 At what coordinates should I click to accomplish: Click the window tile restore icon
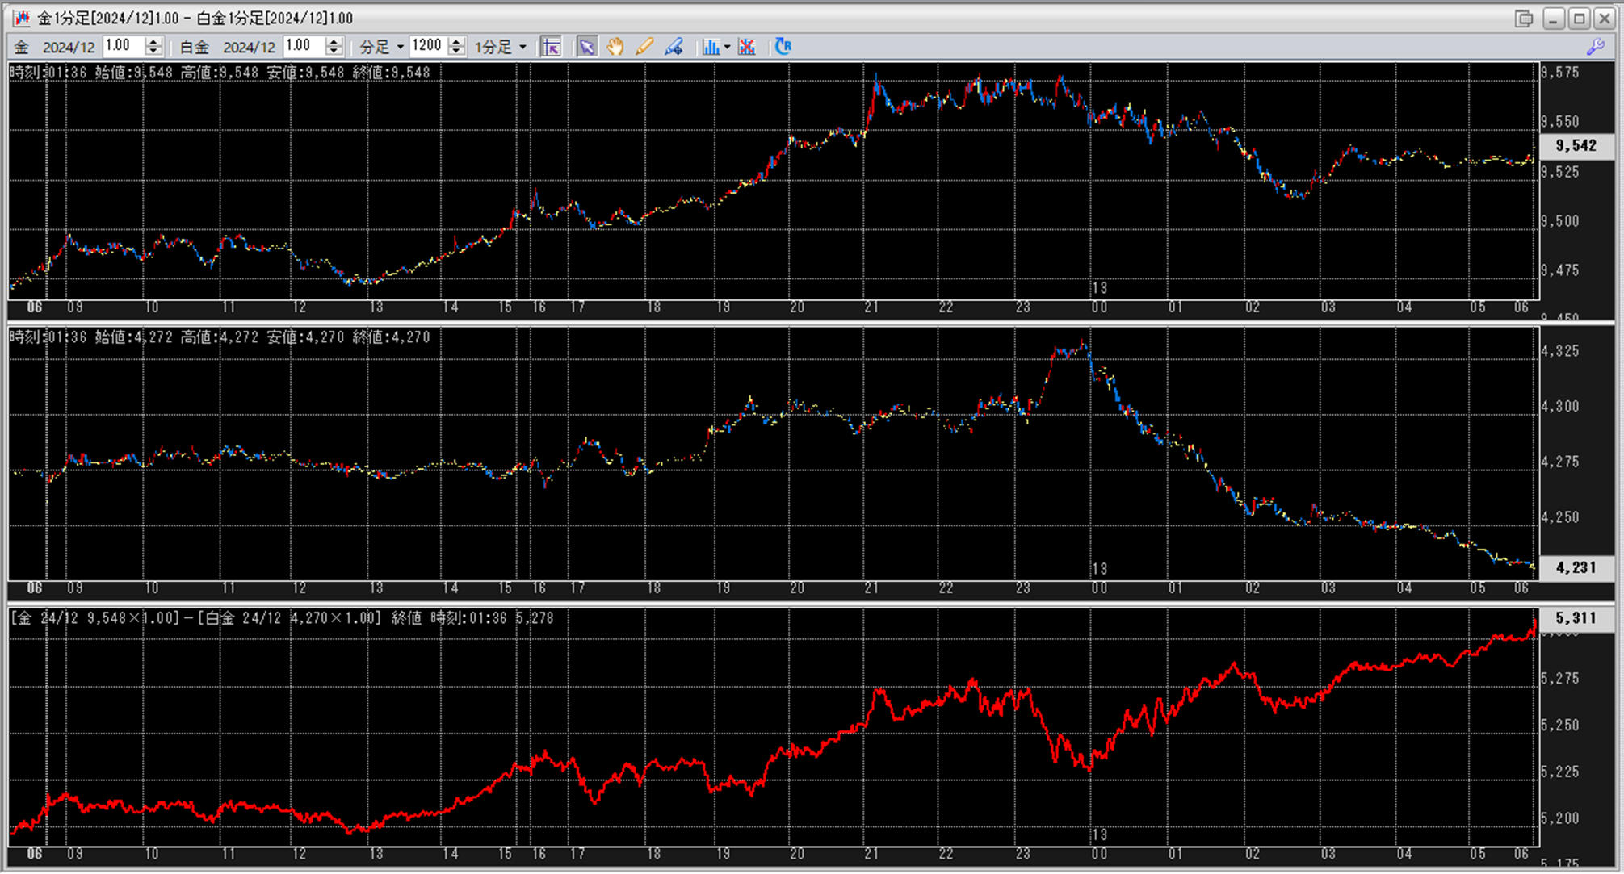(1523, 18)
